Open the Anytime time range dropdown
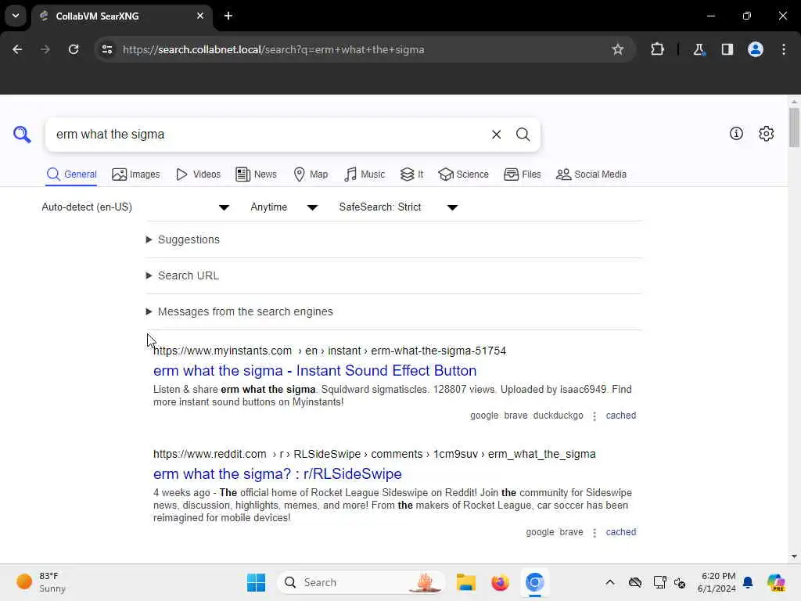Image resolution: width=801 pixels, height=601 pixels. (x=284, y=207)
